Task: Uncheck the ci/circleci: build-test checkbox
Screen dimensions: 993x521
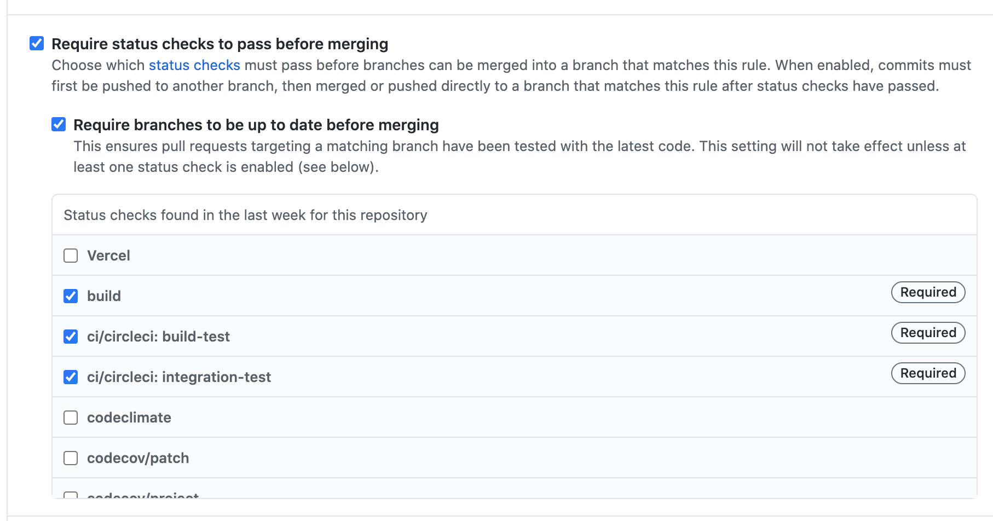Action: point(71,337)
